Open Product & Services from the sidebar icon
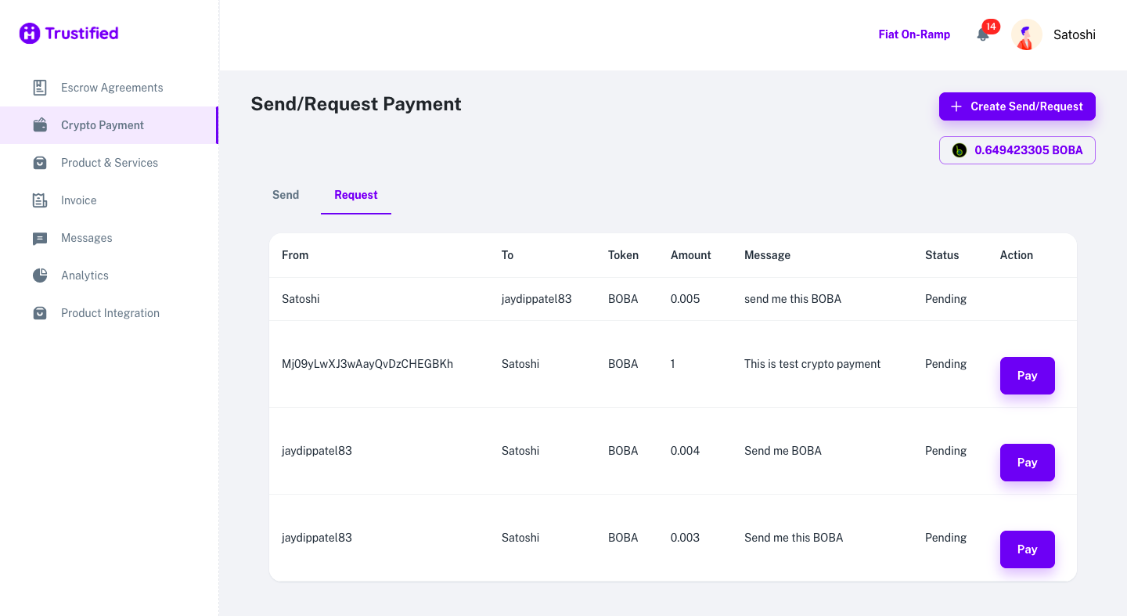This screenshot has width=1127, height=616. (x=40, y=163)
